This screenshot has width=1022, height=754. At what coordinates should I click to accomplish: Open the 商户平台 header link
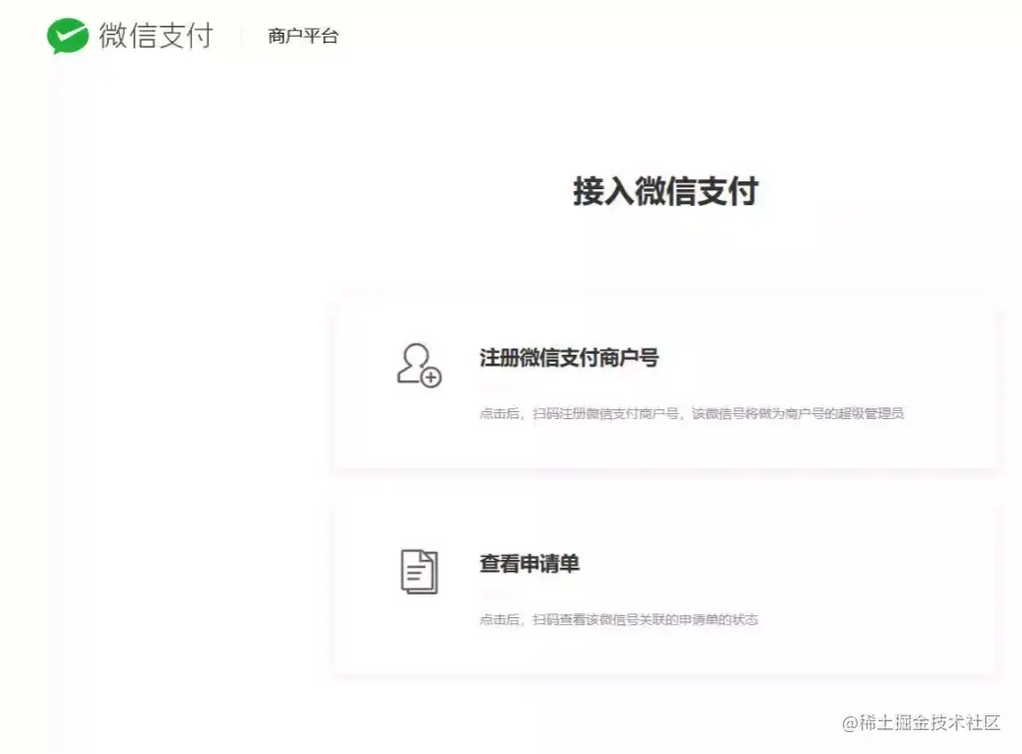point(303,36)
